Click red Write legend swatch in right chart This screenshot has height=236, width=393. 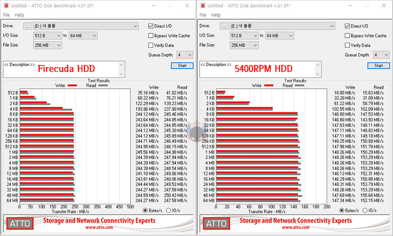pos(269,85)
